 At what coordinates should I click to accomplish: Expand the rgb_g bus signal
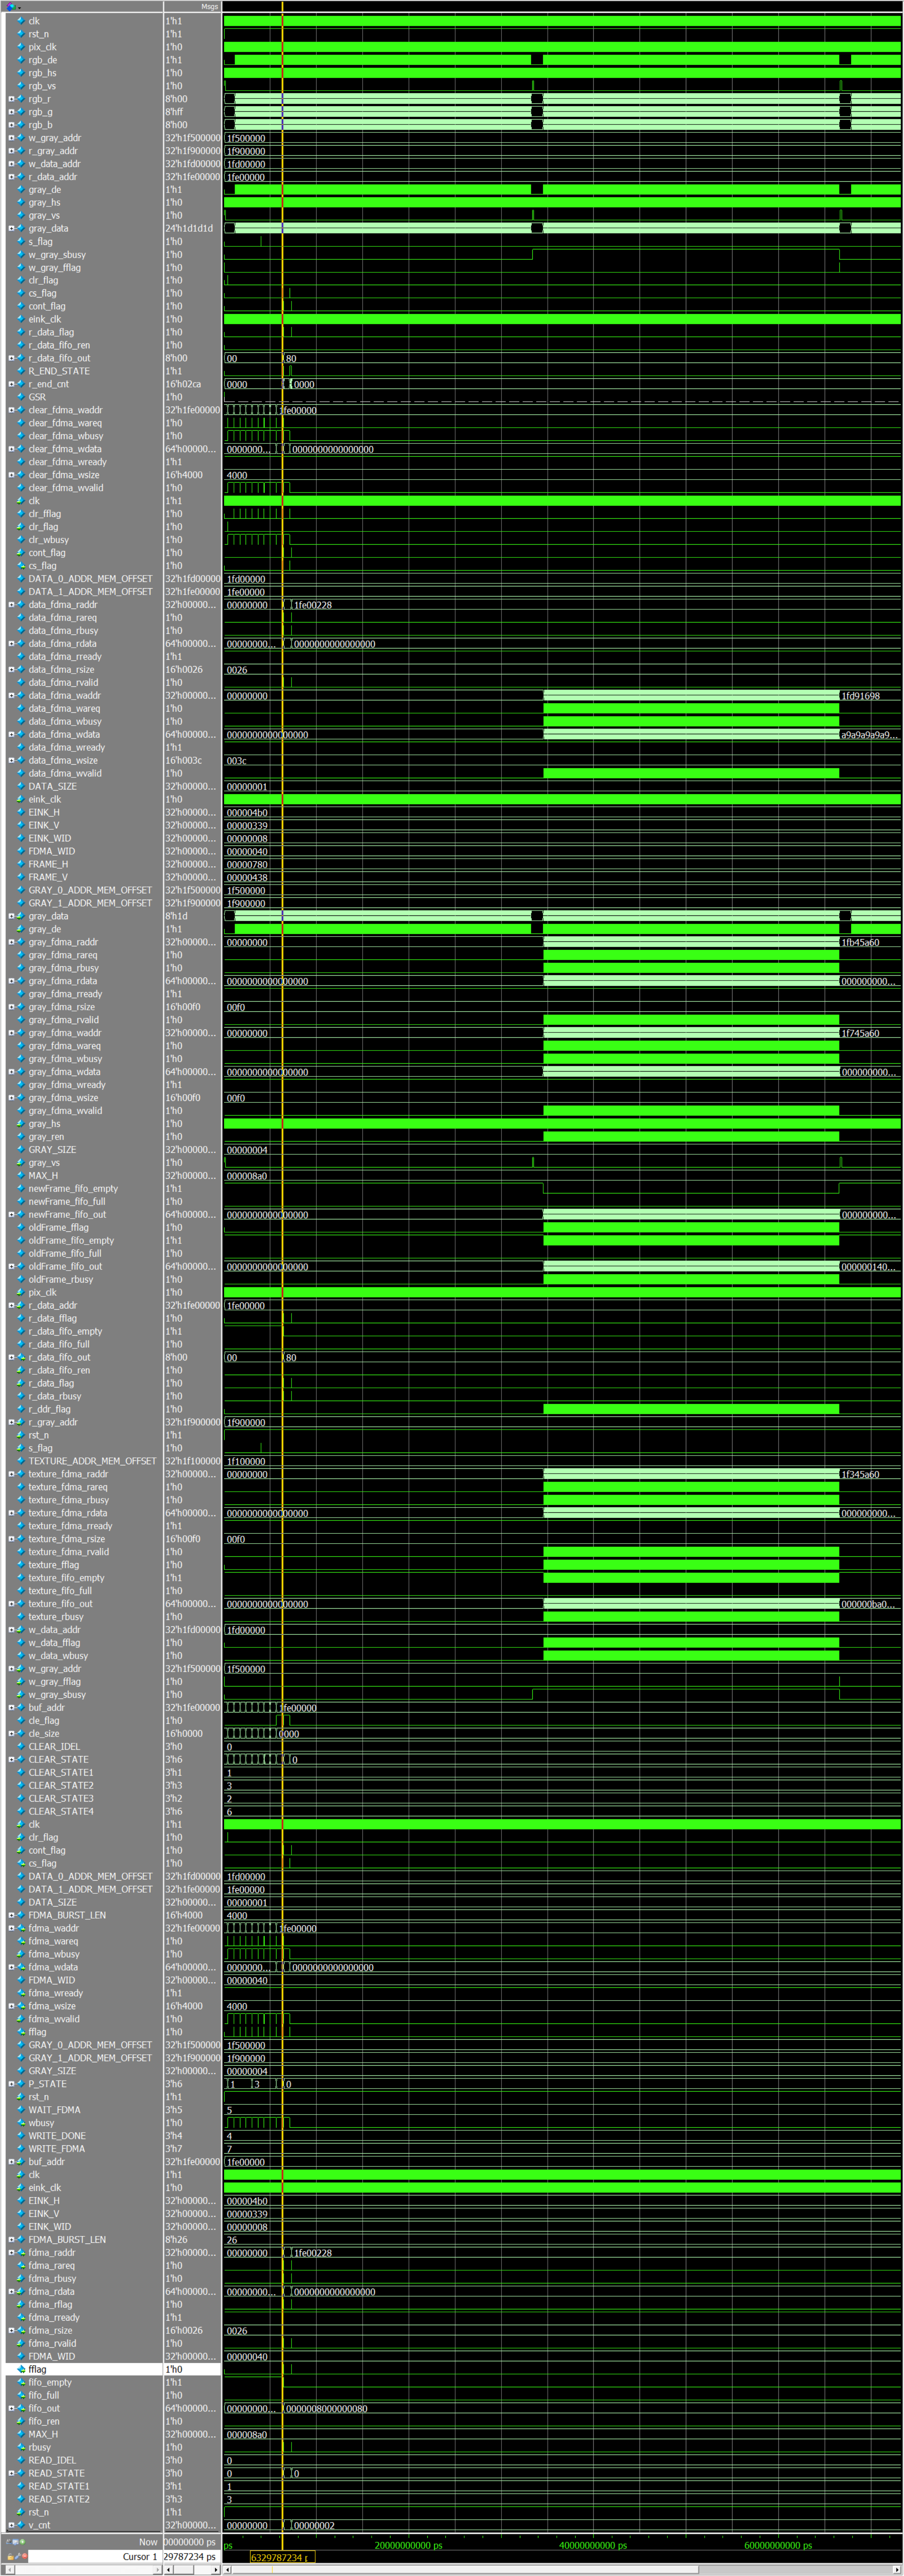click(x=11, y=112)
